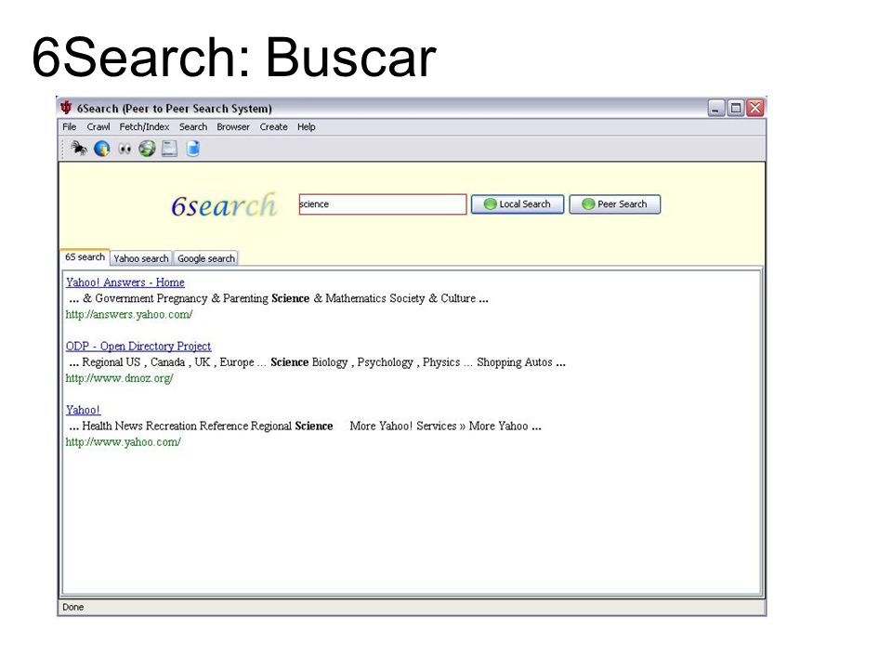Open the Yahoo! result title link
This screenshot has width=892, height=669.
pyautogui.click(x=83, y=410)
